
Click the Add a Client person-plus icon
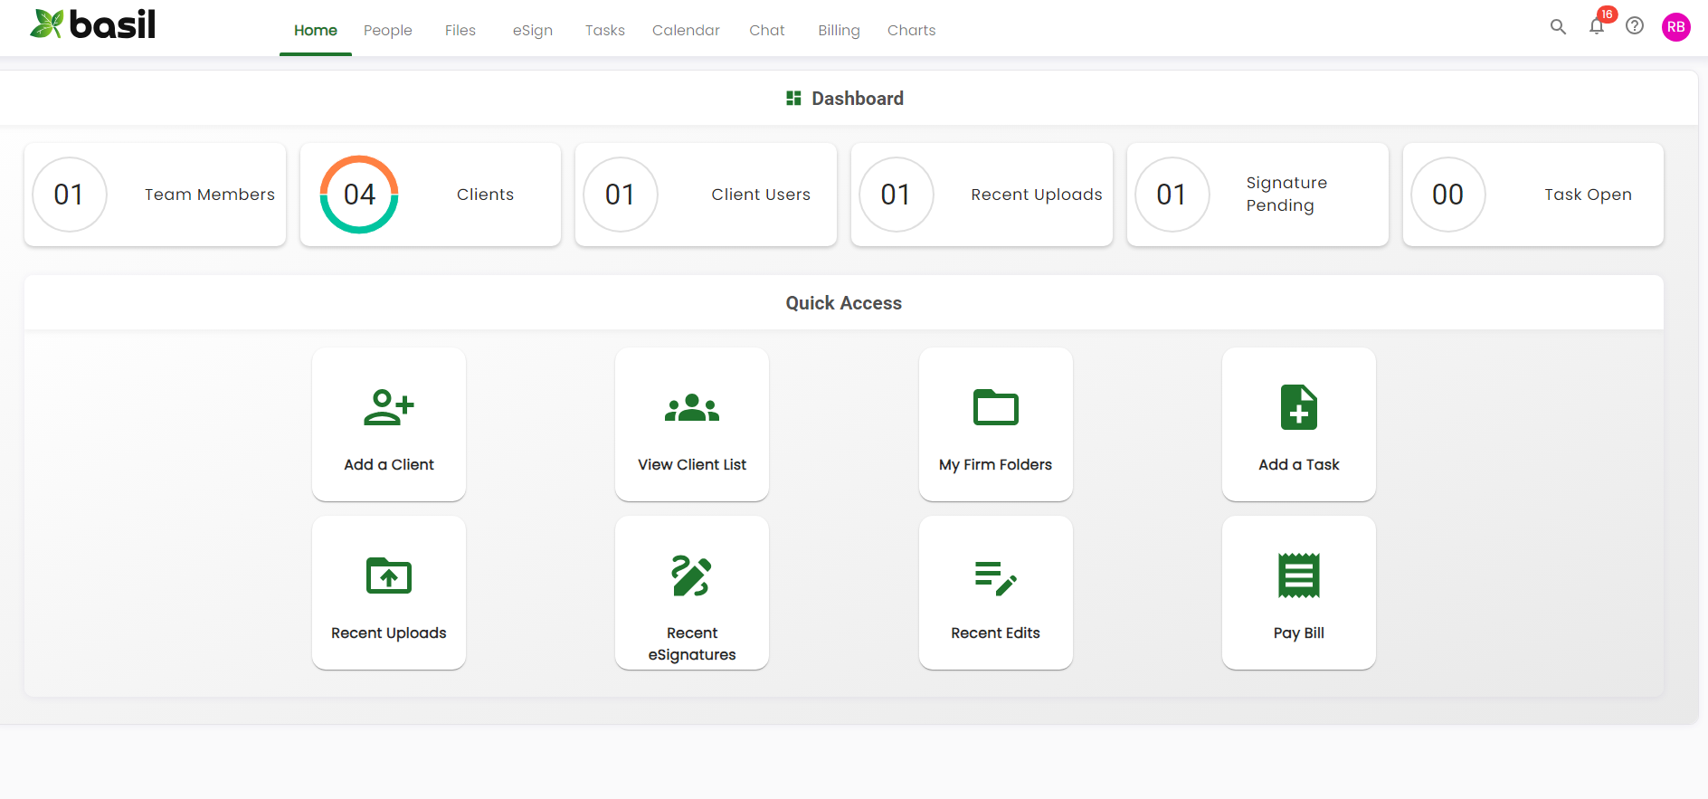pyautogui.click(x=389, y=407)
